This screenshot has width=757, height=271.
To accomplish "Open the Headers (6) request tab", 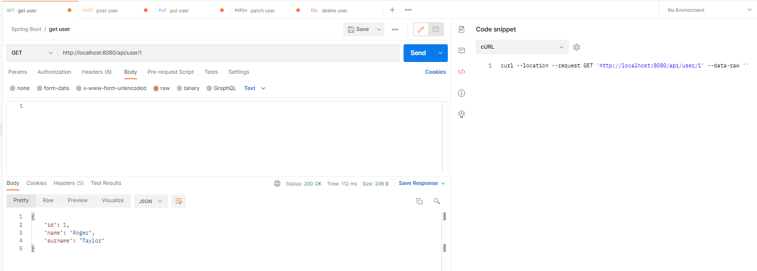I will click(x=97, y=72).
